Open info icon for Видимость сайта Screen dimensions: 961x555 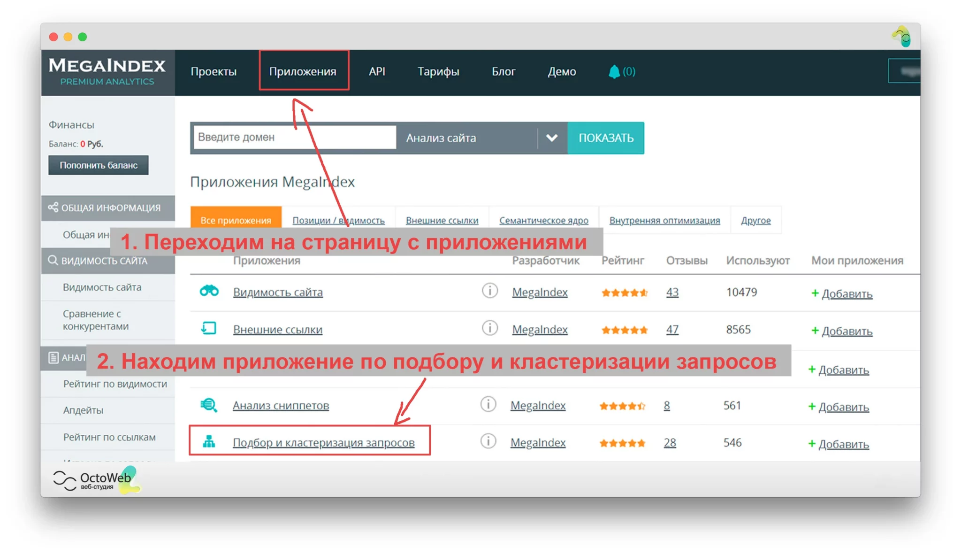[x=489, y=291]
